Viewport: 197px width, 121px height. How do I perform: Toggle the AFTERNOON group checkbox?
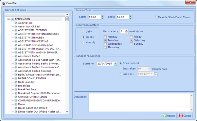[x=12, y=19]
